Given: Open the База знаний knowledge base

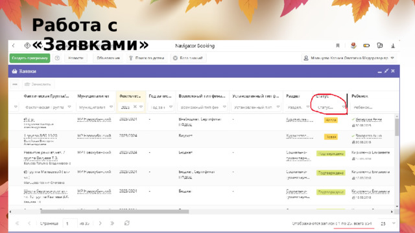Looking at the screenshot, I should (x=188, y=58).
